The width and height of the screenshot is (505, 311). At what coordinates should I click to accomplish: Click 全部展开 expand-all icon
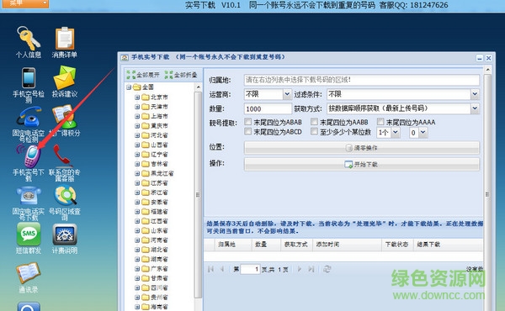point(130,75)
